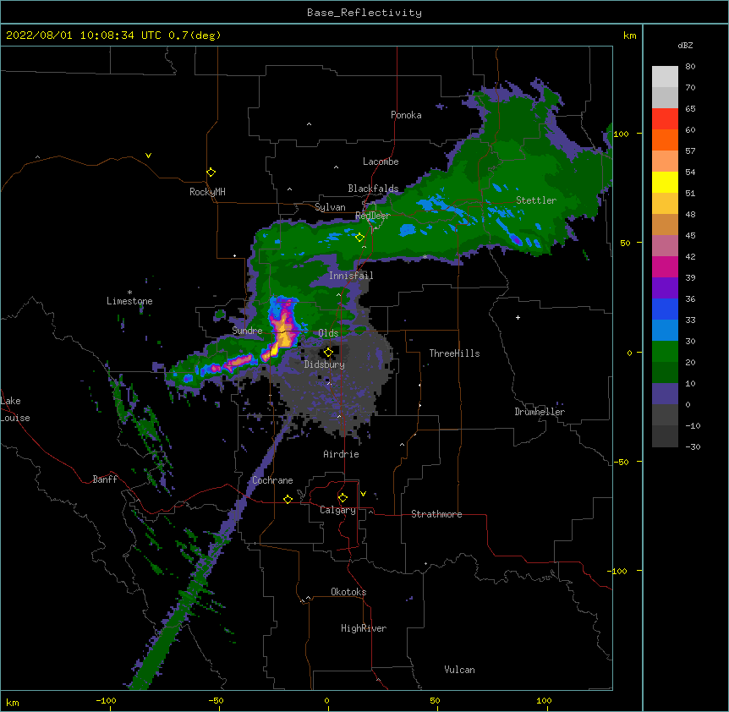This screenshot has height=712, width=729.
Task: Click the Olds town label
Action: (328, 333)
